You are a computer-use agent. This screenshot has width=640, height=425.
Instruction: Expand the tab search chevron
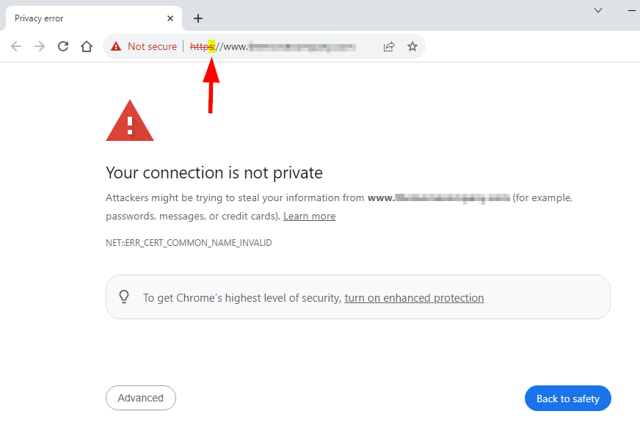pos(598,10)
